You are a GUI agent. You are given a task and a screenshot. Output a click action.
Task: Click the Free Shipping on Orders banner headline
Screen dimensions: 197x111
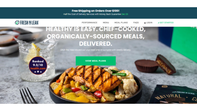click(x=96, y=11)
